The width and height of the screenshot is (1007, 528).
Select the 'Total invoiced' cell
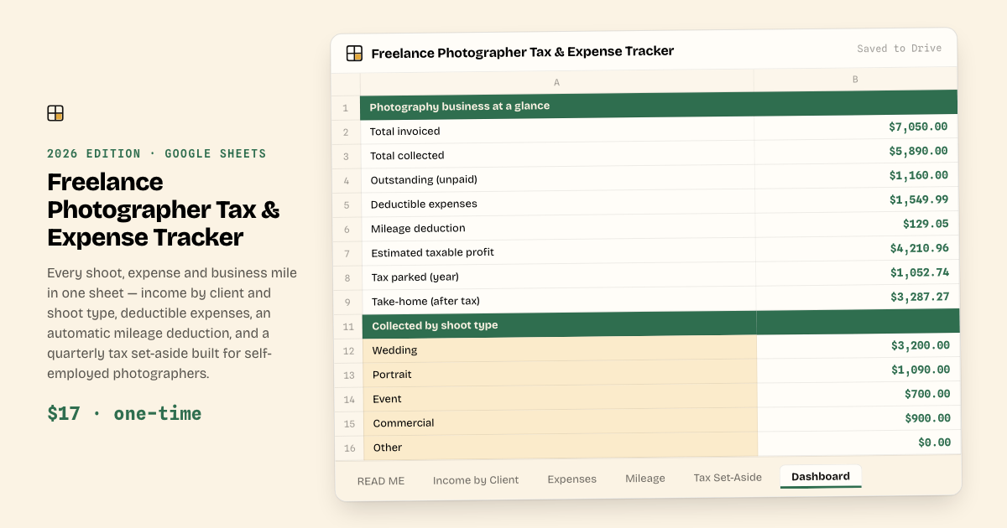(x=557, y=131)
